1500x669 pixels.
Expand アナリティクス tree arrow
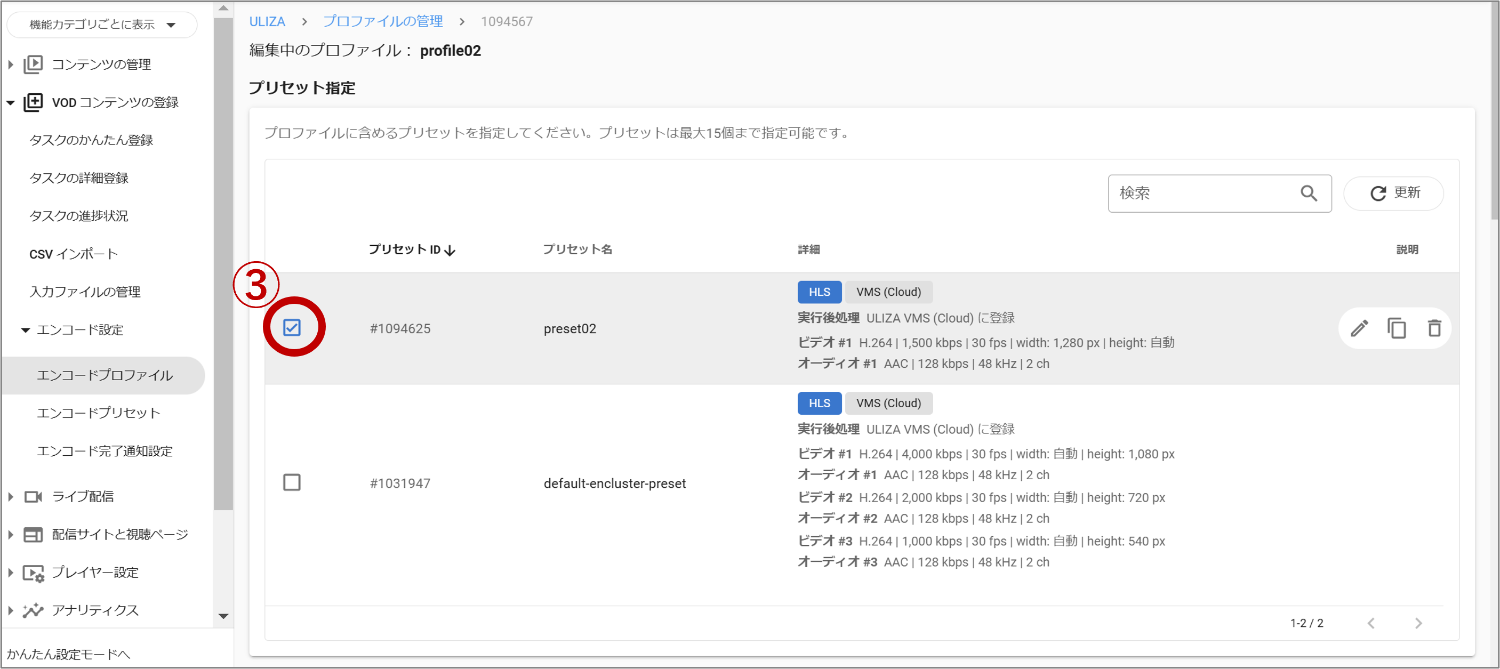(x=11, y=610)
